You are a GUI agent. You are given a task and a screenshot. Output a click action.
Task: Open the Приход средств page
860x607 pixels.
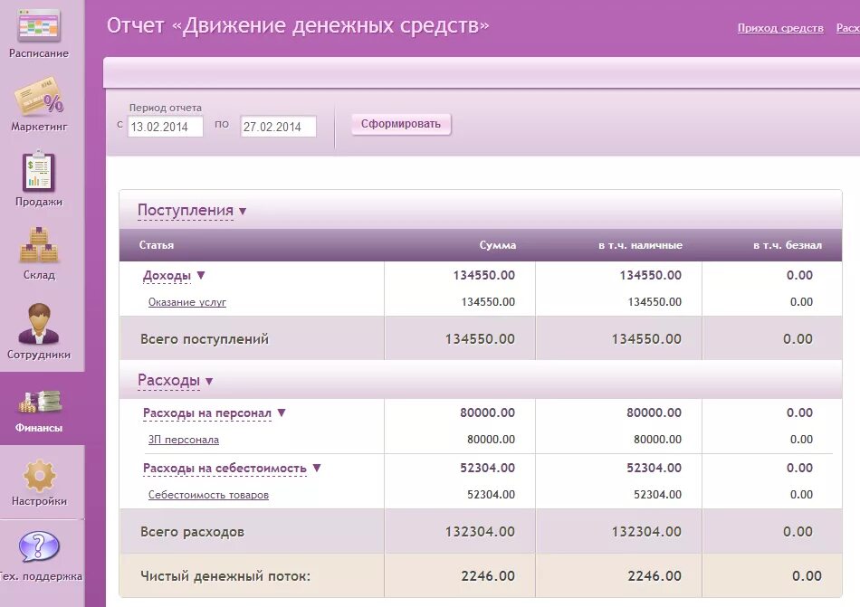pyautogui.click(x=780, y=27)
